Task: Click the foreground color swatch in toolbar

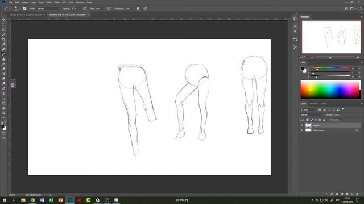Action: tap(2, 126)
